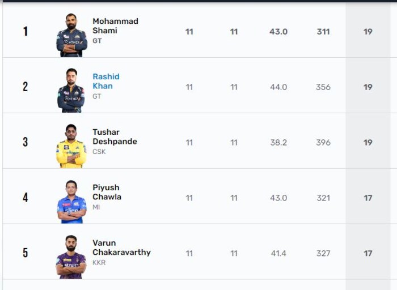Click Varun Chakaravarthy's player photo
This screenshot has width=397, height=290.
pos(71,257)
